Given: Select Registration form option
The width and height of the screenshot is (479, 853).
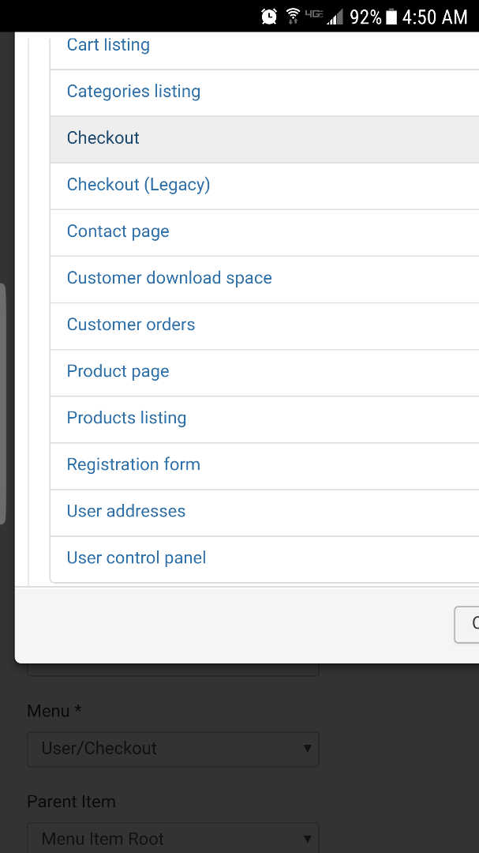Looking at the screenshot, I should point(133,464).
